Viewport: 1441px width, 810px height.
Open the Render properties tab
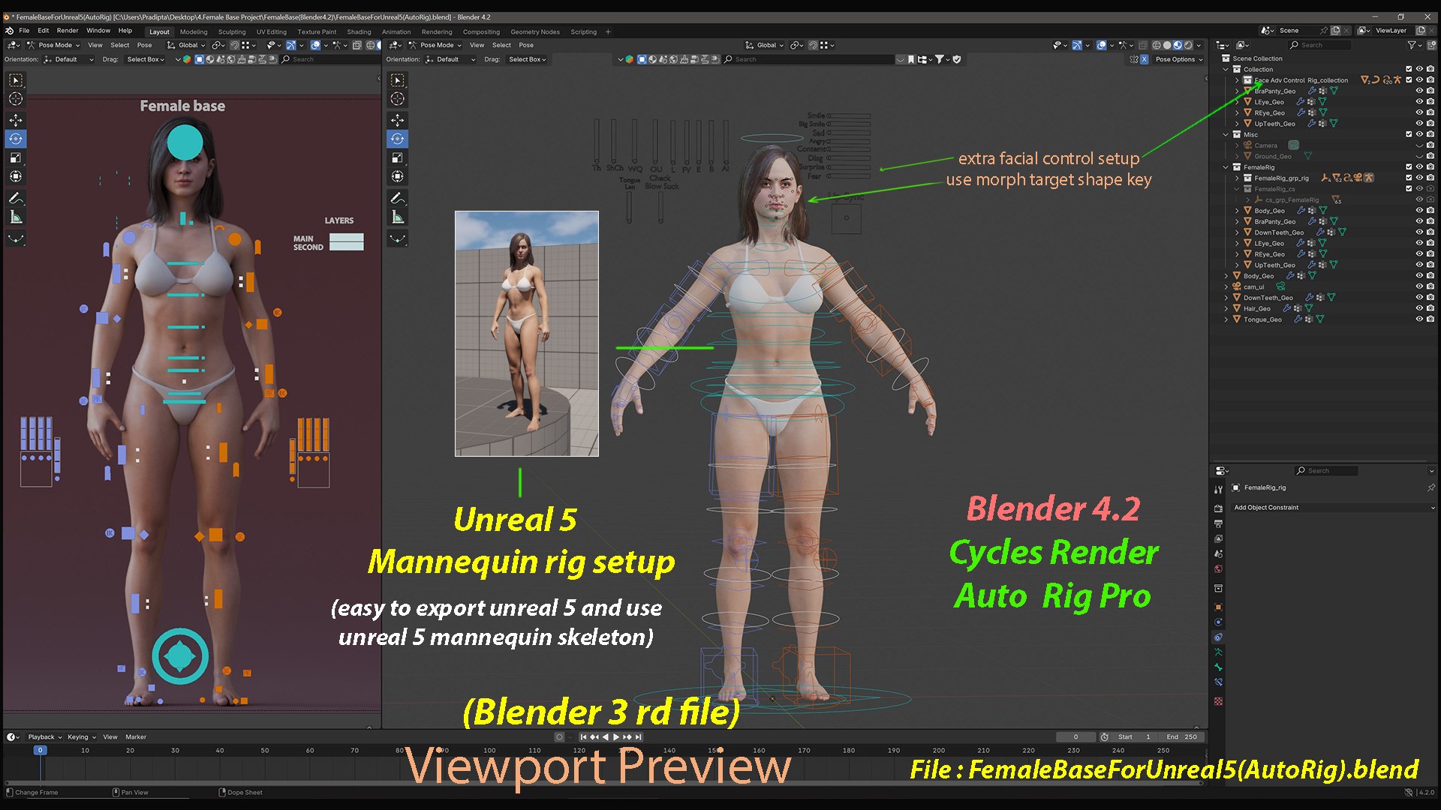[x=1218, y=508]
